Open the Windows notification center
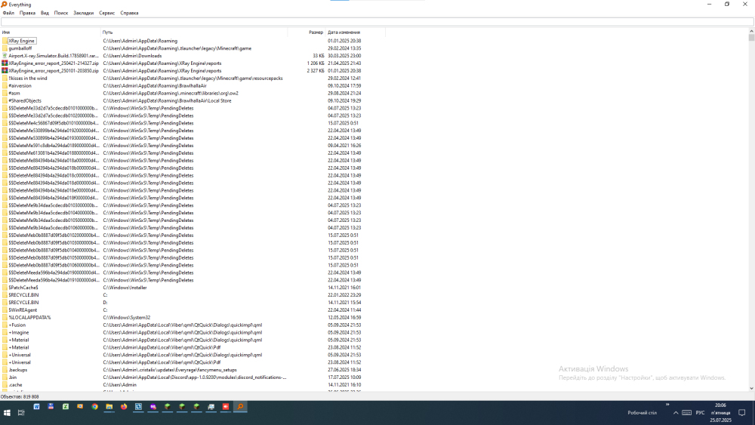Image resolution: width=755 pixels, height=425 pixels. point(742,412)
